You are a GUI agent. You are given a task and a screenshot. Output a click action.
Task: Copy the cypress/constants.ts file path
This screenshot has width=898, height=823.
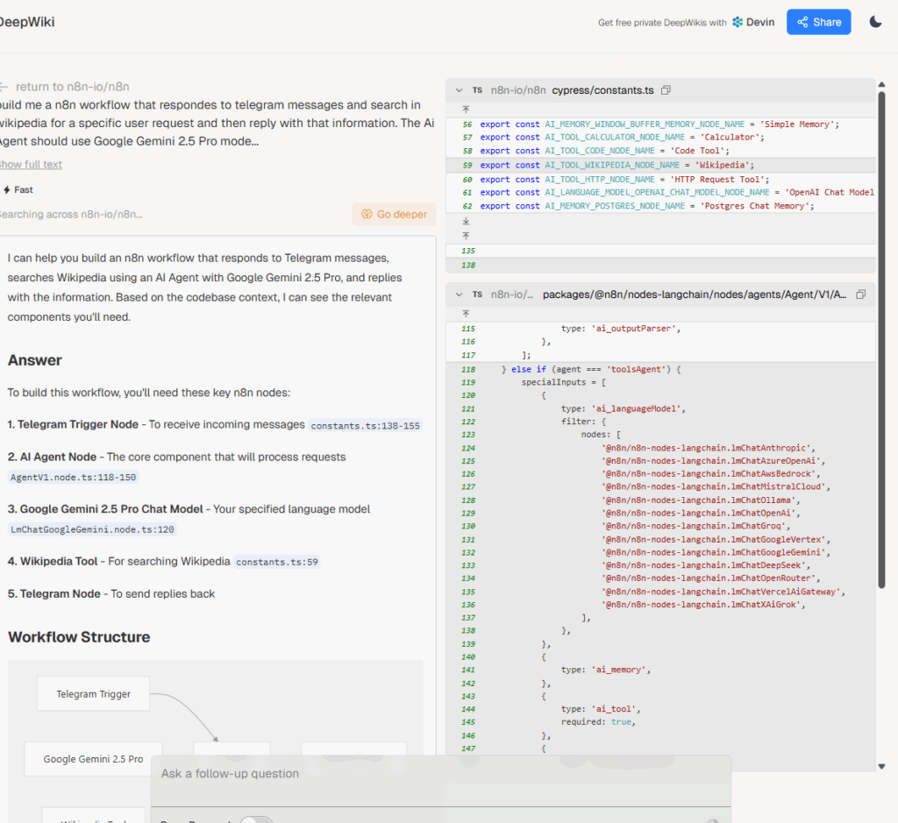pos(666,90)
